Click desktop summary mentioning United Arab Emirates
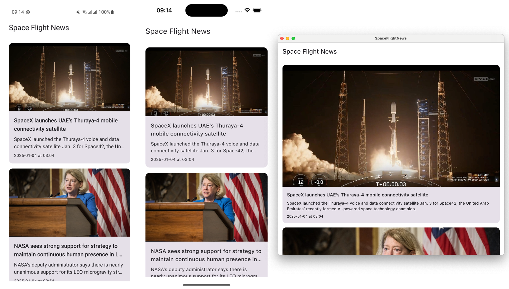 click(388, 206)
